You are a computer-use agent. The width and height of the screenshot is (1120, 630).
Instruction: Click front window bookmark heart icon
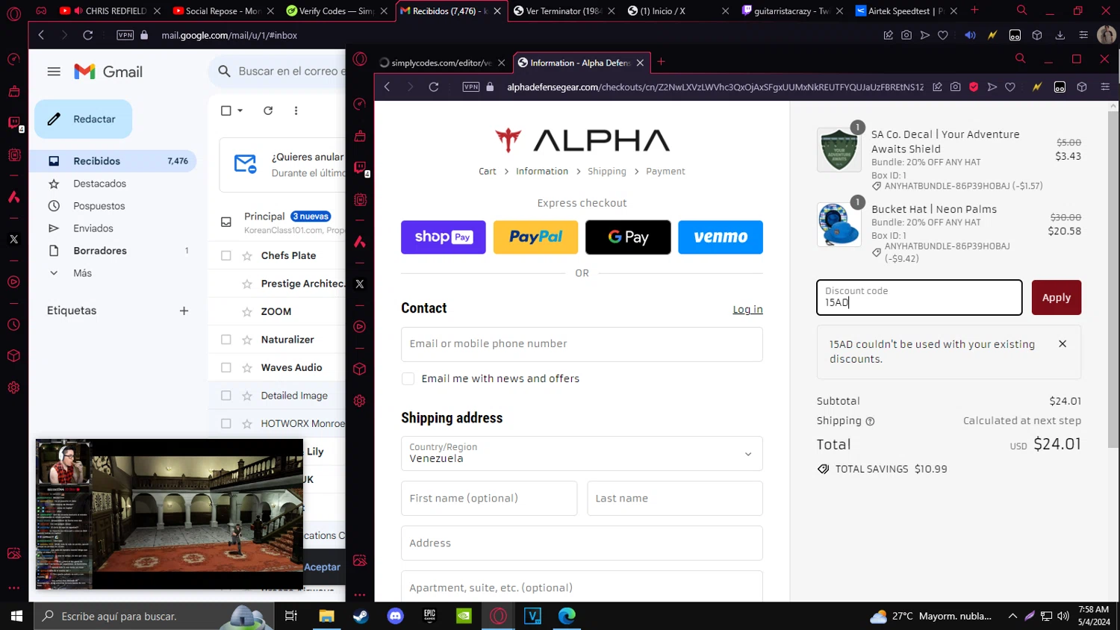[1010, 87]
